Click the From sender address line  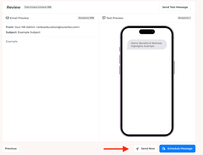click(x=43, y=27)
